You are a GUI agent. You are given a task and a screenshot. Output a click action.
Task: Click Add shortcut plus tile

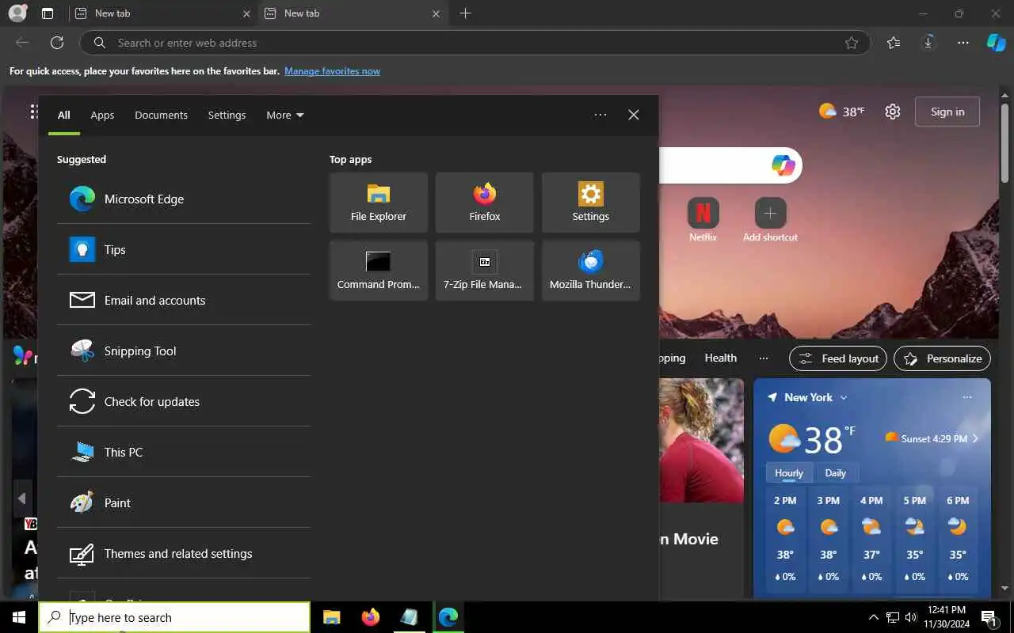point(770,219)
